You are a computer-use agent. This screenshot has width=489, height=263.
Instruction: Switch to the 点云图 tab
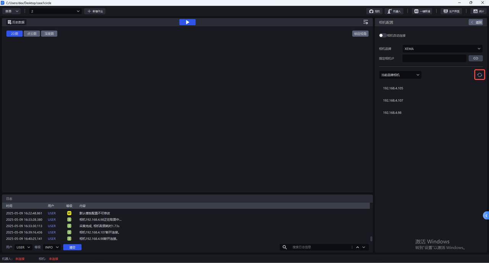tap(32, 34)
